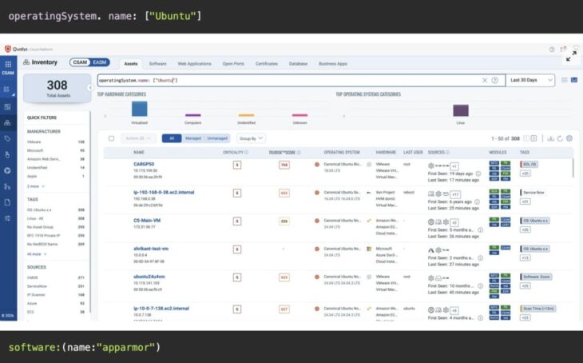Click the EOL OS tag on CARGPS0
583x363 pixels.
coord(529,164)
